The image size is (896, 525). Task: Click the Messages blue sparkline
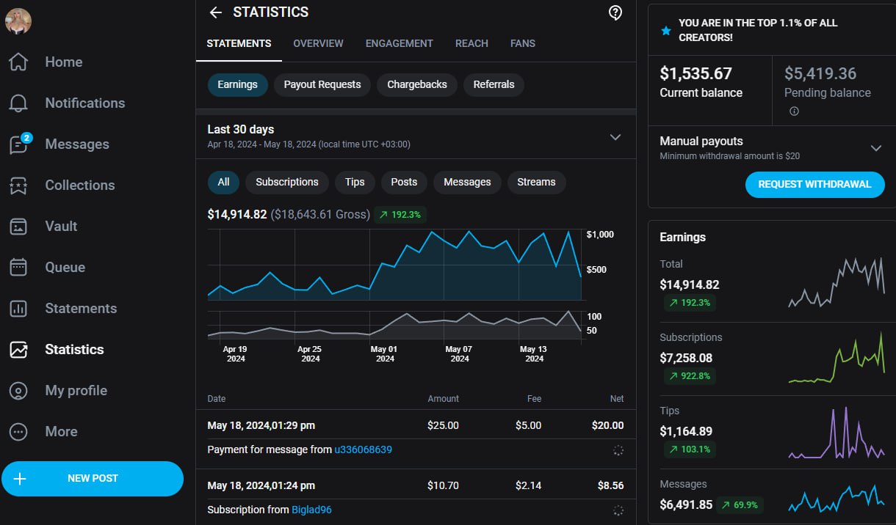[837, 497]
